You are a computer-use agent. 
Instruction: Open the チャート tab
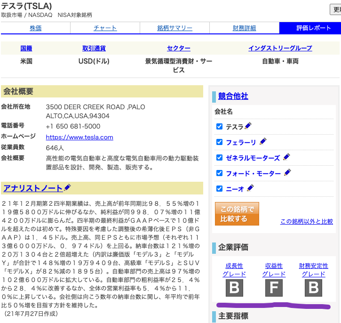105,28
